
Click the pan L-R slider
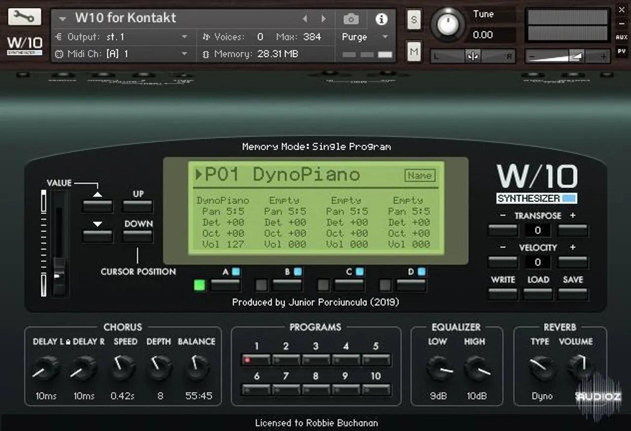[x=473, y=56]
